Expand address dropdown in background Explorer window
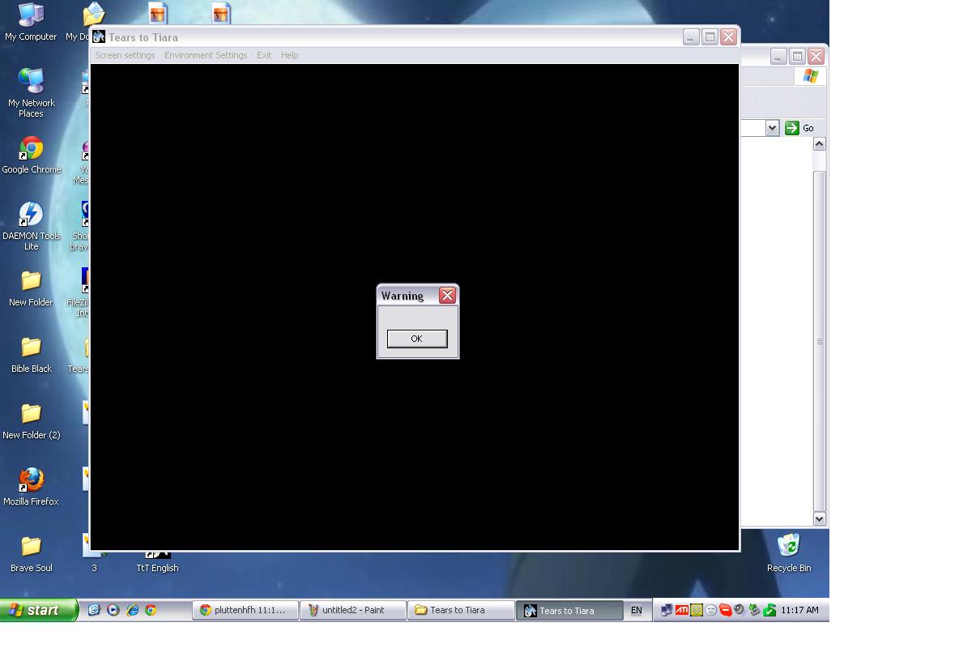 point(772,128)
